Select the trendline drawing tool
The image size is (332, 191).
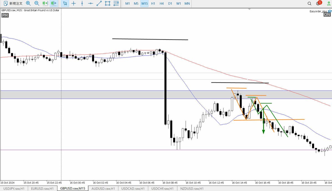coord(99,3)
